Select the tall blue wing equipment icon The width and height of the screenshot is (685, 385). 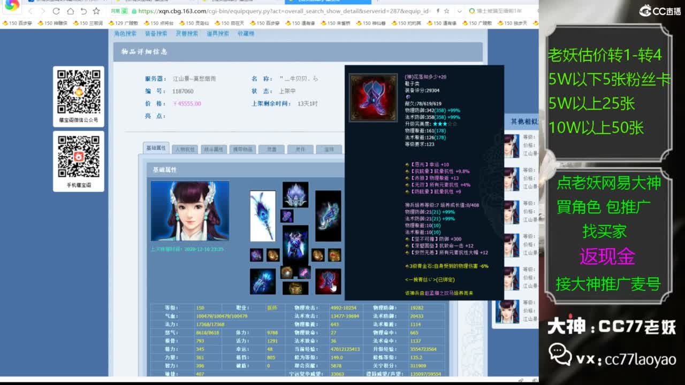coord(328,216)
